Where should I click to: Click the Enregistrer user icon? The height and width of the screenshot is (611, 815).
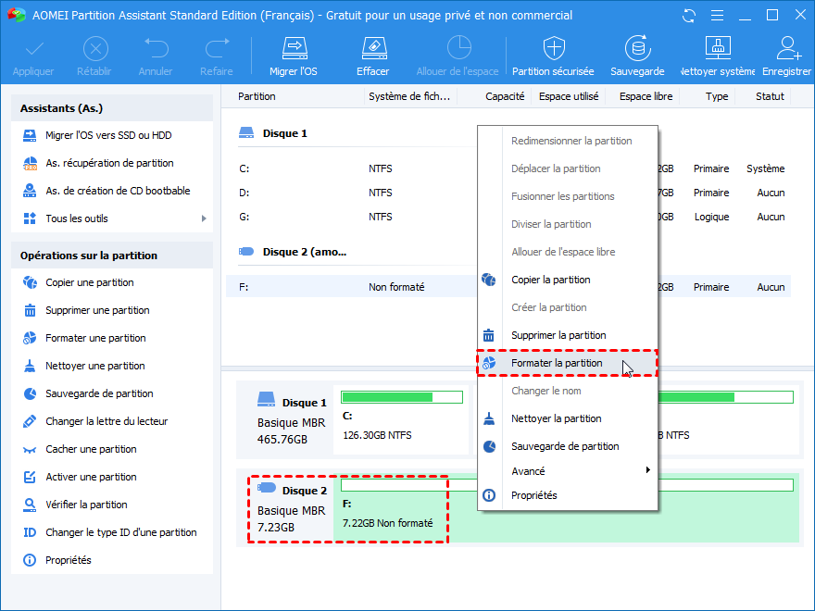pos(788,49)
